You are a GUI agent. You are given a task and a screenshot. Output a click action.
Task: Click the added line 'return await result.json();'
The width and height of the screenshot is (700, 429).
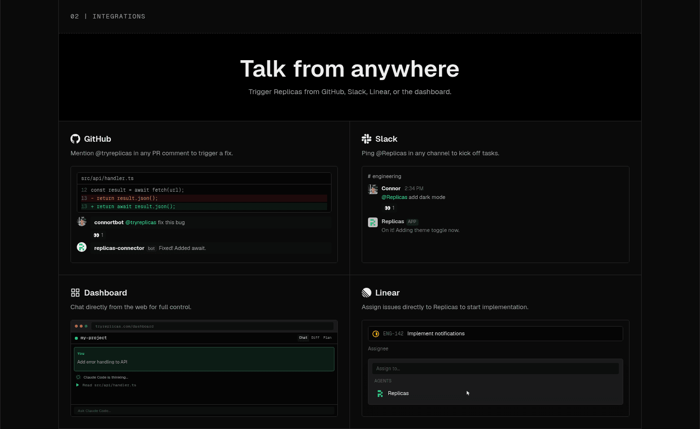pyautogui.click(x=204, y=206)
